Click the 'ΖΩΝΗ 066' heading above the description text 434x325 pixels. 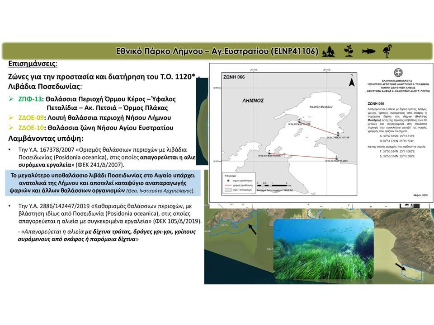click(376, 104)
